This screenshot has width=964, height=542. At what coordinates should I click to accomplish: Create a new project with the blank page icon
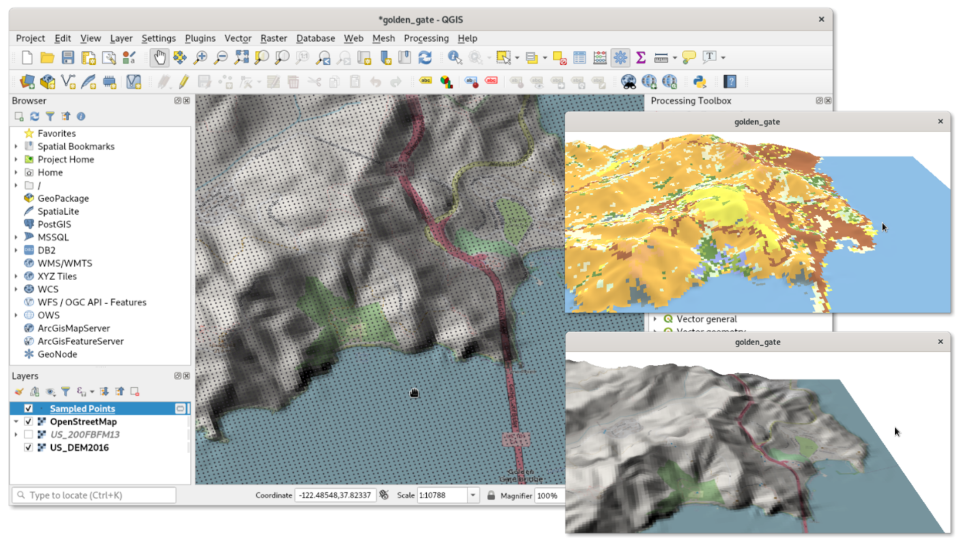point(27,58)
